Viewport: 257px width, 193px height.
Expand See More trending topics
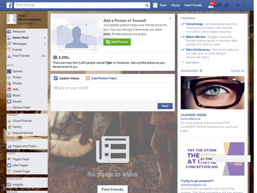click(192, 63)
